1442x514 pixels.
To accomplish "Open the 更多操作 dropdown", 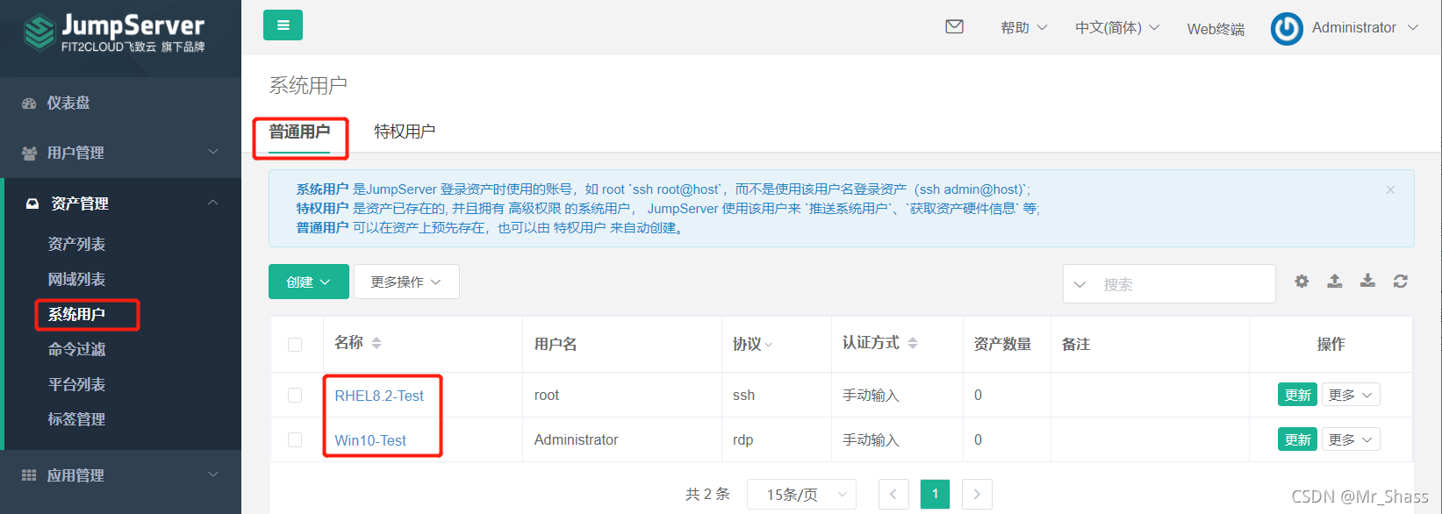I will point(406,282).
